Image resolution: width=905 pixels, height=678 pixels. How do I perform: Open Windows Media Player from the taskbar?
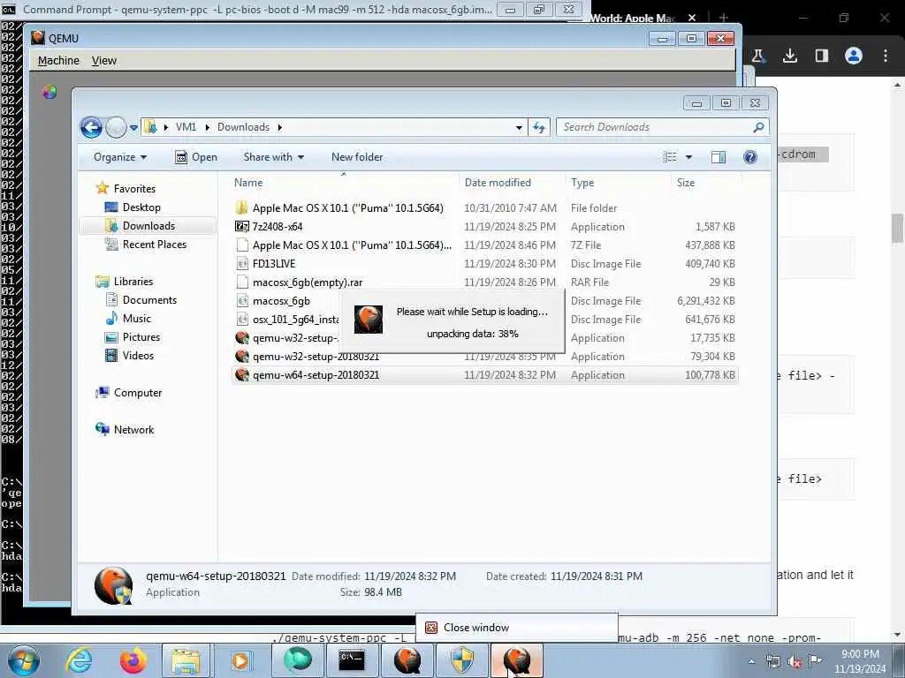[x=240, y=660]
